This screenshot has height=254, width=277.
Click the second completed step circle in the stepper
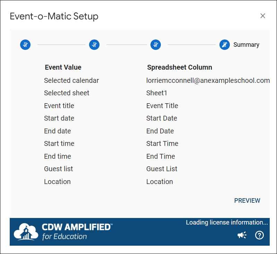tap(94, 44)
